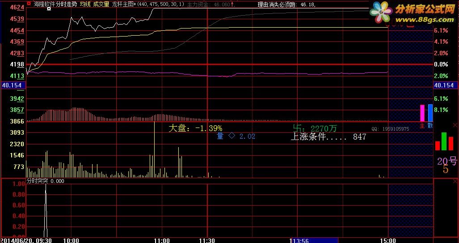Click the 上涨条件..... 847 text

tap(328, 137)
